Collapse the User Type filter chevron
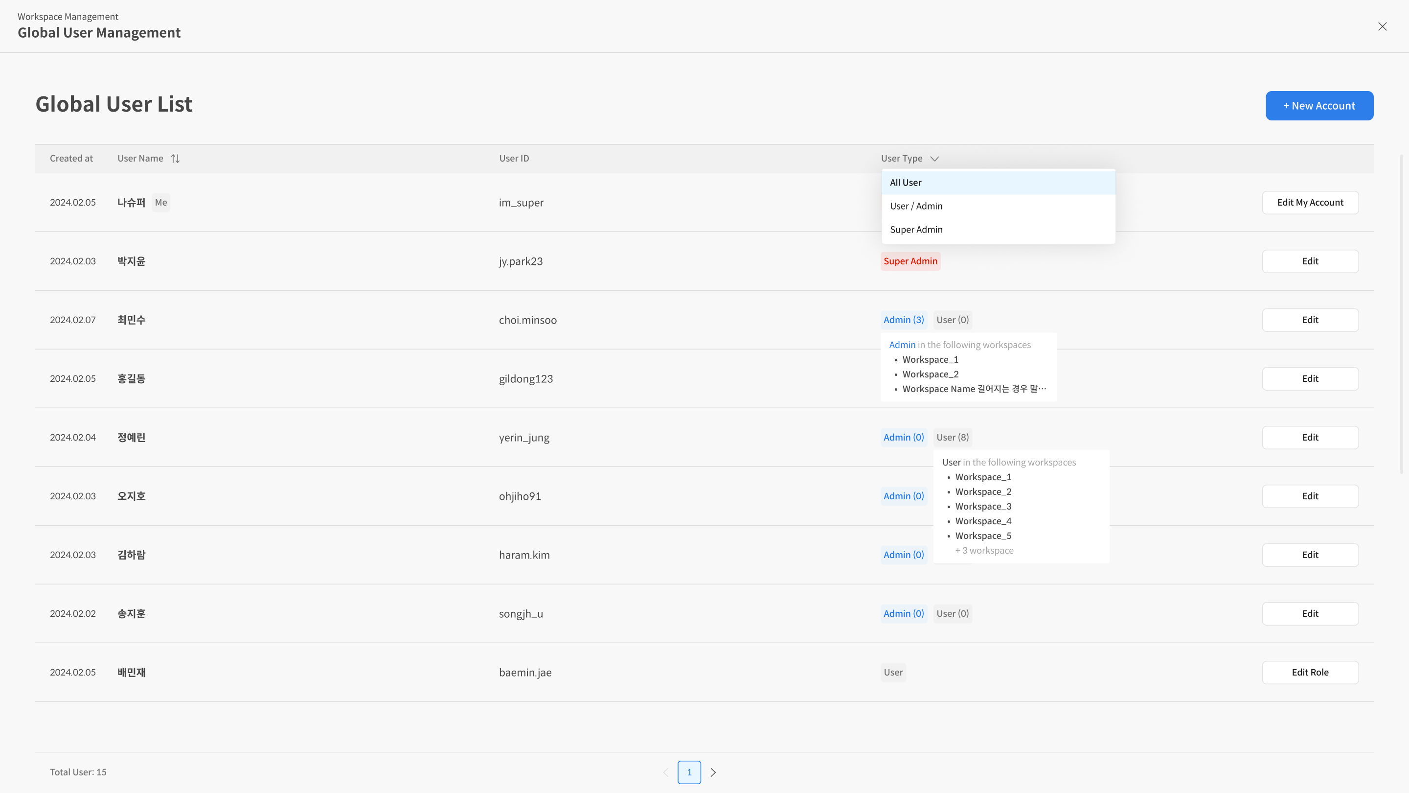The height and width of the screenshot is (793, 1409). tap(934, 159)
